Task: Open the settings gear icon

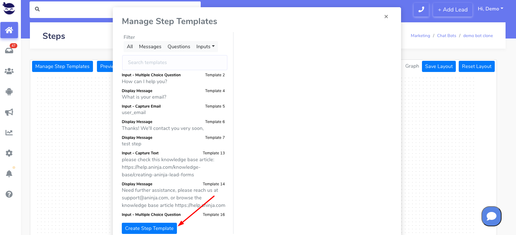Action: click(x=9, y=153)
